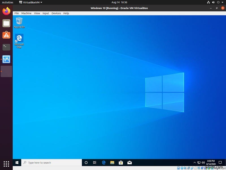Click the Windows Start button
This screenshot has height=170, width=226.
coord(17,162)
